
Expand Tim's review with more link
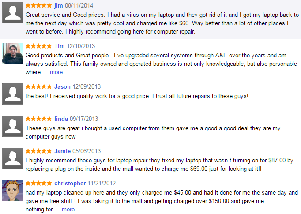[x=56, y=72]
